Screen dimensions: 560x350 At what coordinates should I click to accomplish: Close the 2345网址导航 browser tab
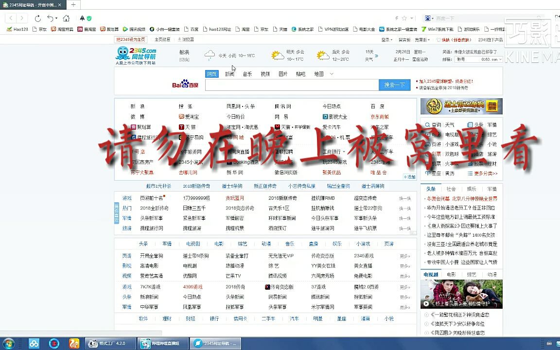[60, 5]
